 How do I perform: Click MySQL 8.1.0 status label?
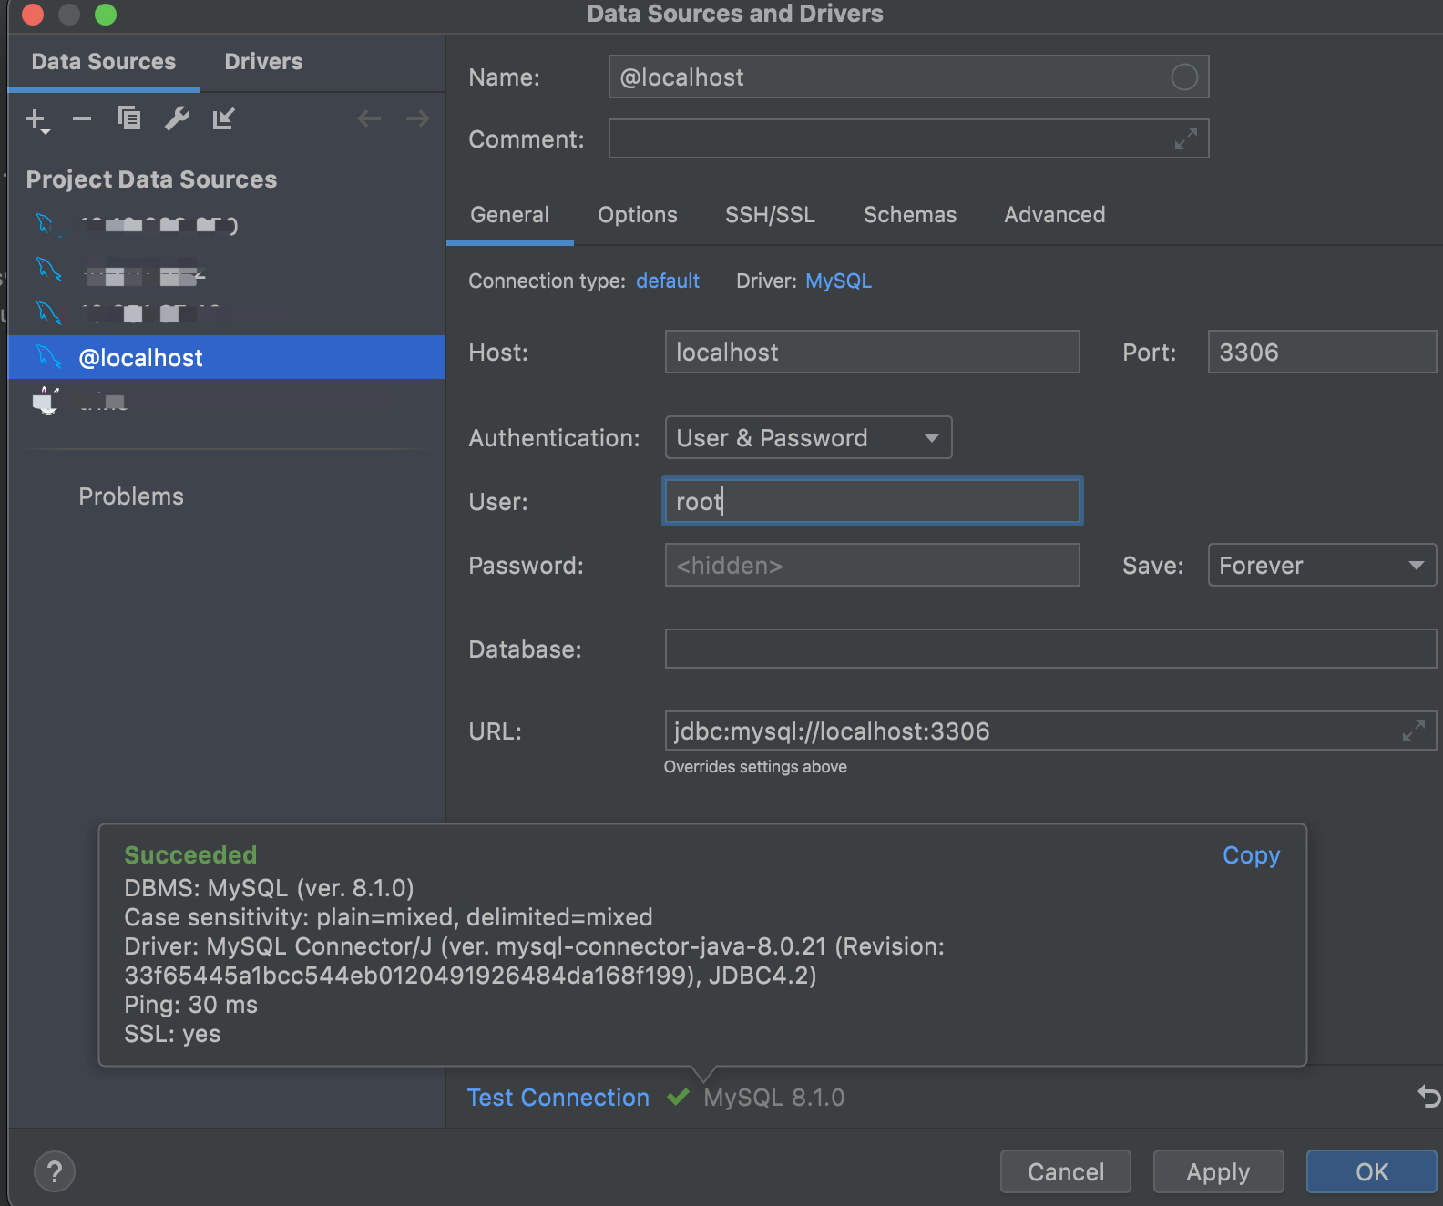pyautogui.click(x=773, y=1098)
